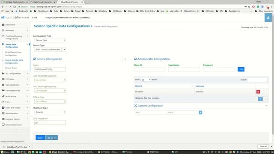Open Data Reading Frequency dropdown
This screenshot has height=154, width=274.
50,80
